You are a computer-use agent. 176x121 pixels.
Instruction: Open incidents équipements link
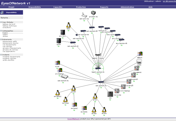(11, 57)
